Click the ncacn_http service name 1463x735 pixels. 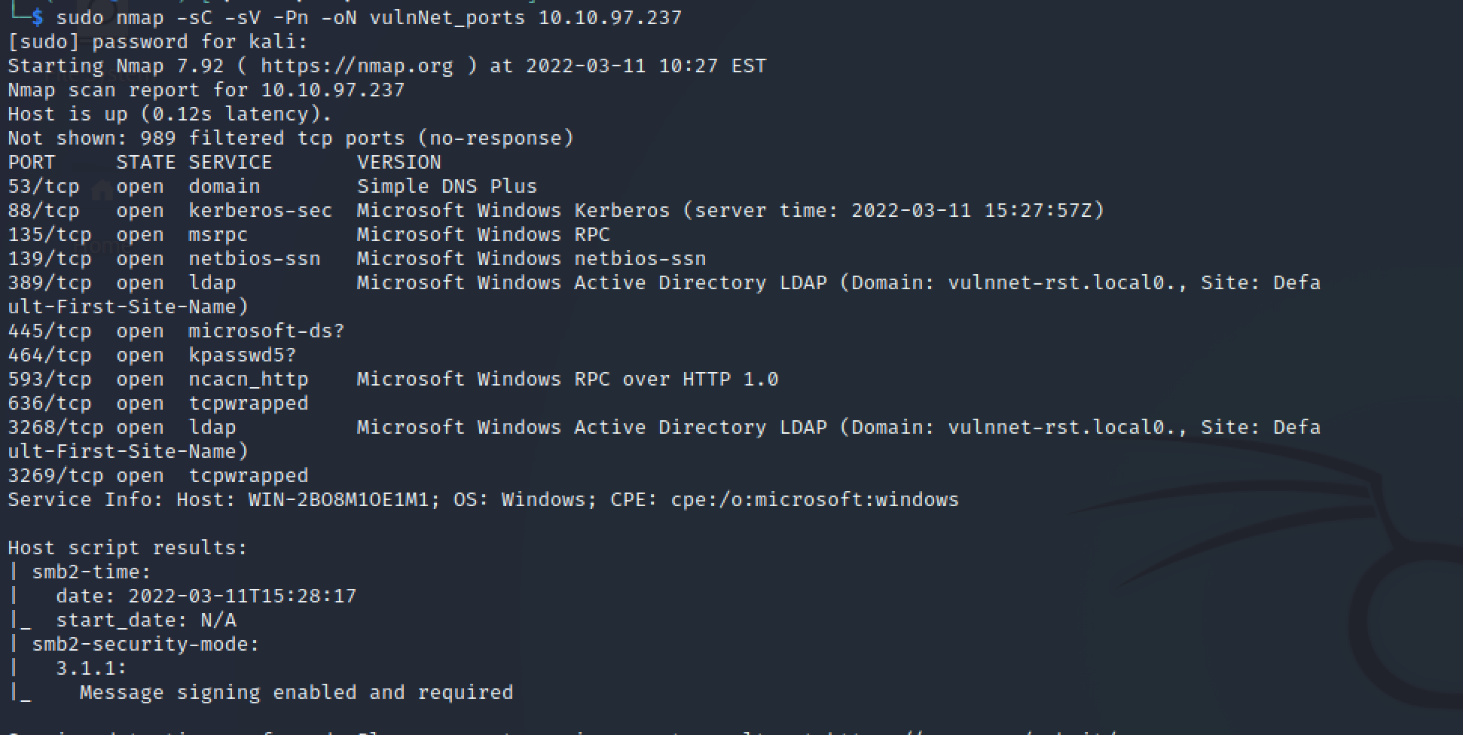tap(249, 379)
